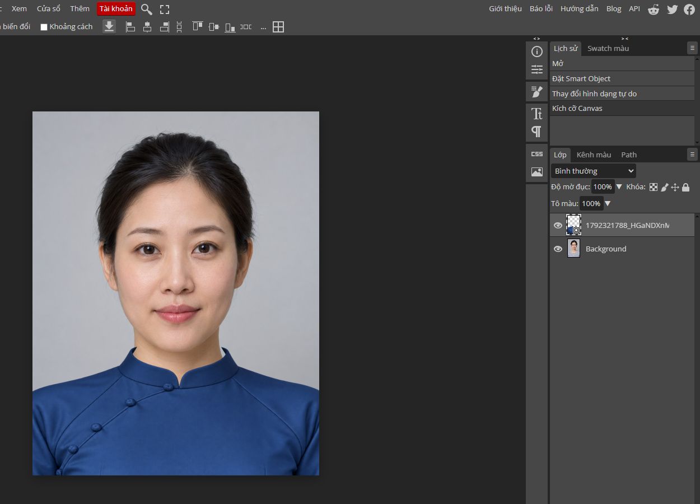The height and width of the screenshot is (504, 700).
Task: Toggle lock all padlock icon
Action: pos(686,187)
